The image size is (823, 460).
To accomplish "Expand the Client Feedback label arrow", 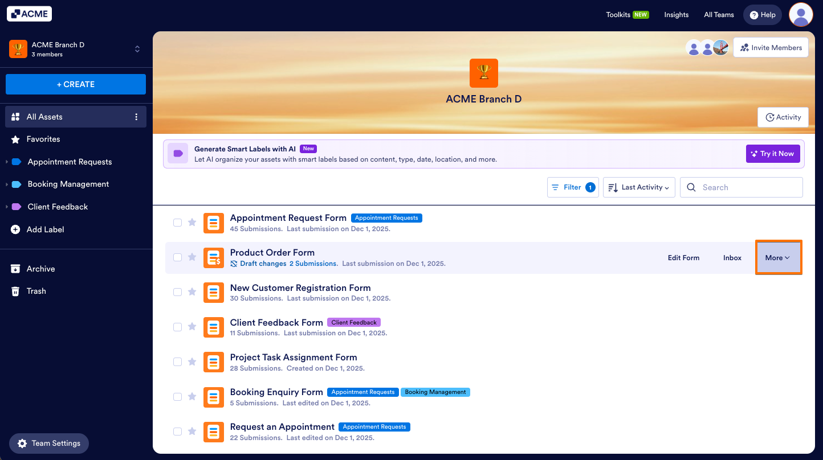I will pos(7,207).
